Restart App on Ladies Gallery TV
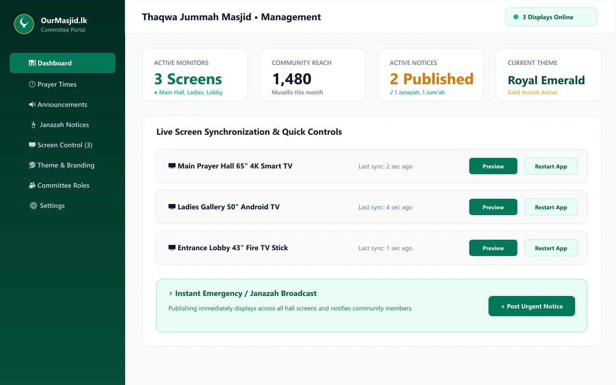Image resolution: width=616 pixels, height=385 pixels. pos(551,207)
